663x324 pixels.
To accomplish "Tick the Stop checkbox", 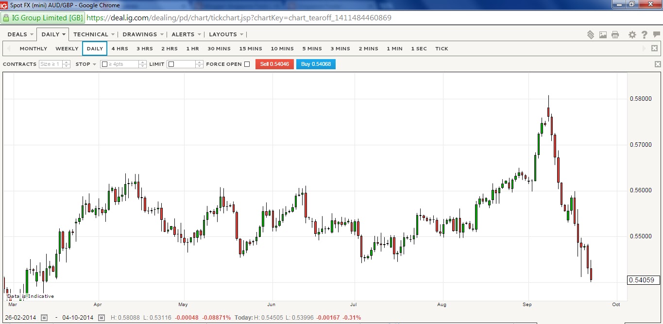I will click(x=104, y=64).
